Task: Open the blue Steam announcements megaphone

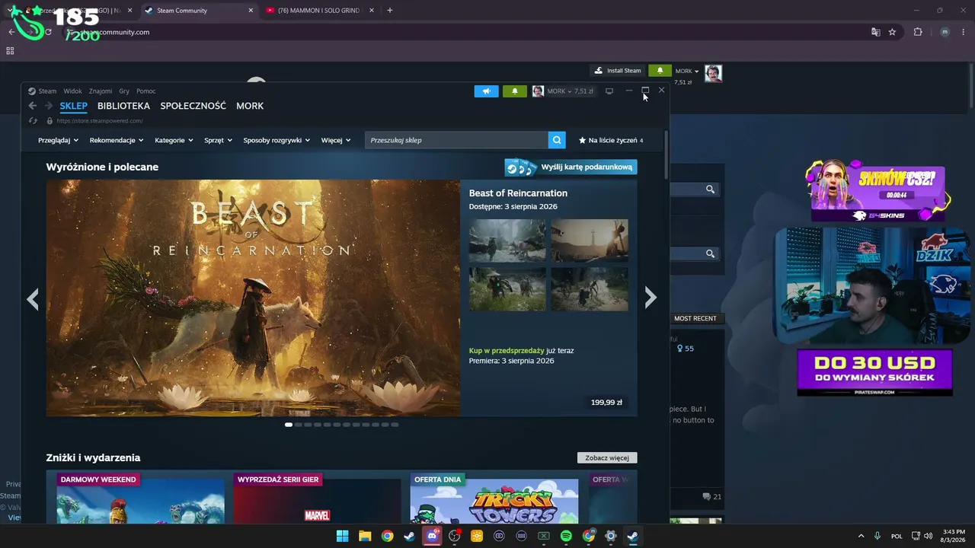Action: 486,91
